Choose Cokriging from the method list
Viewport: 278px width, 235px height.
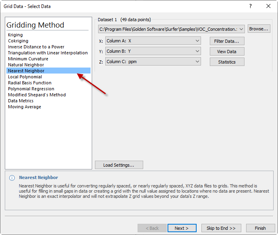click(x=18, y=41)
